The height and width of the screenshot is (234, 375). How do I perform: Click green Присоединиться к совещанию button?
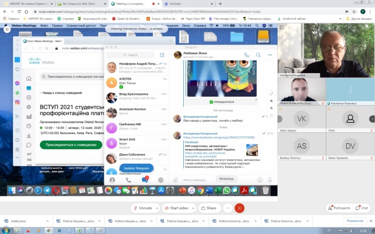(71, 144)
